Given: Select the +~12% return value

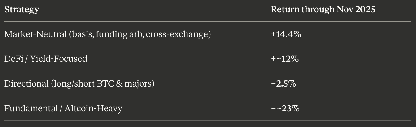Looking at the screenshot, I should (x=285, y=59).
